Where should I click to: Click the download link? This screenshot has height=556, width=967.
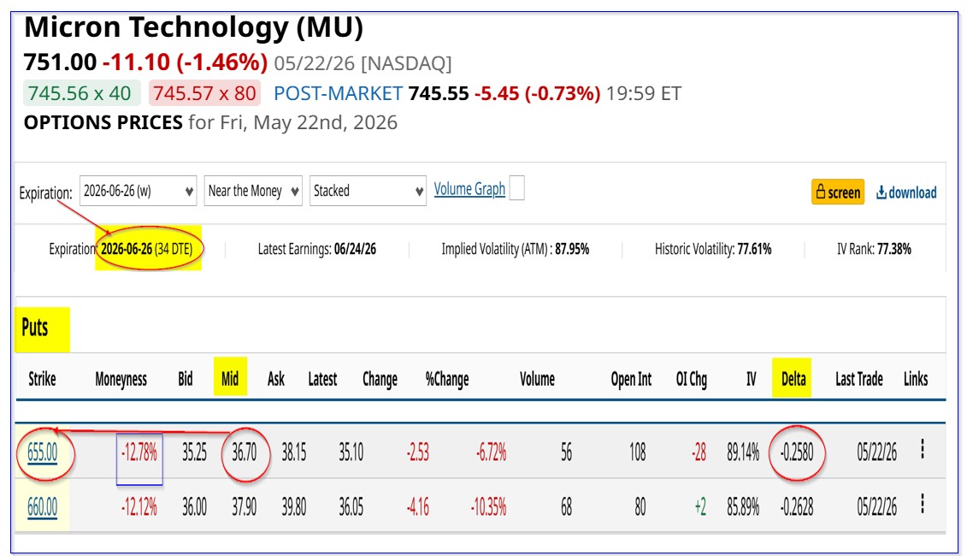(906, 192)
